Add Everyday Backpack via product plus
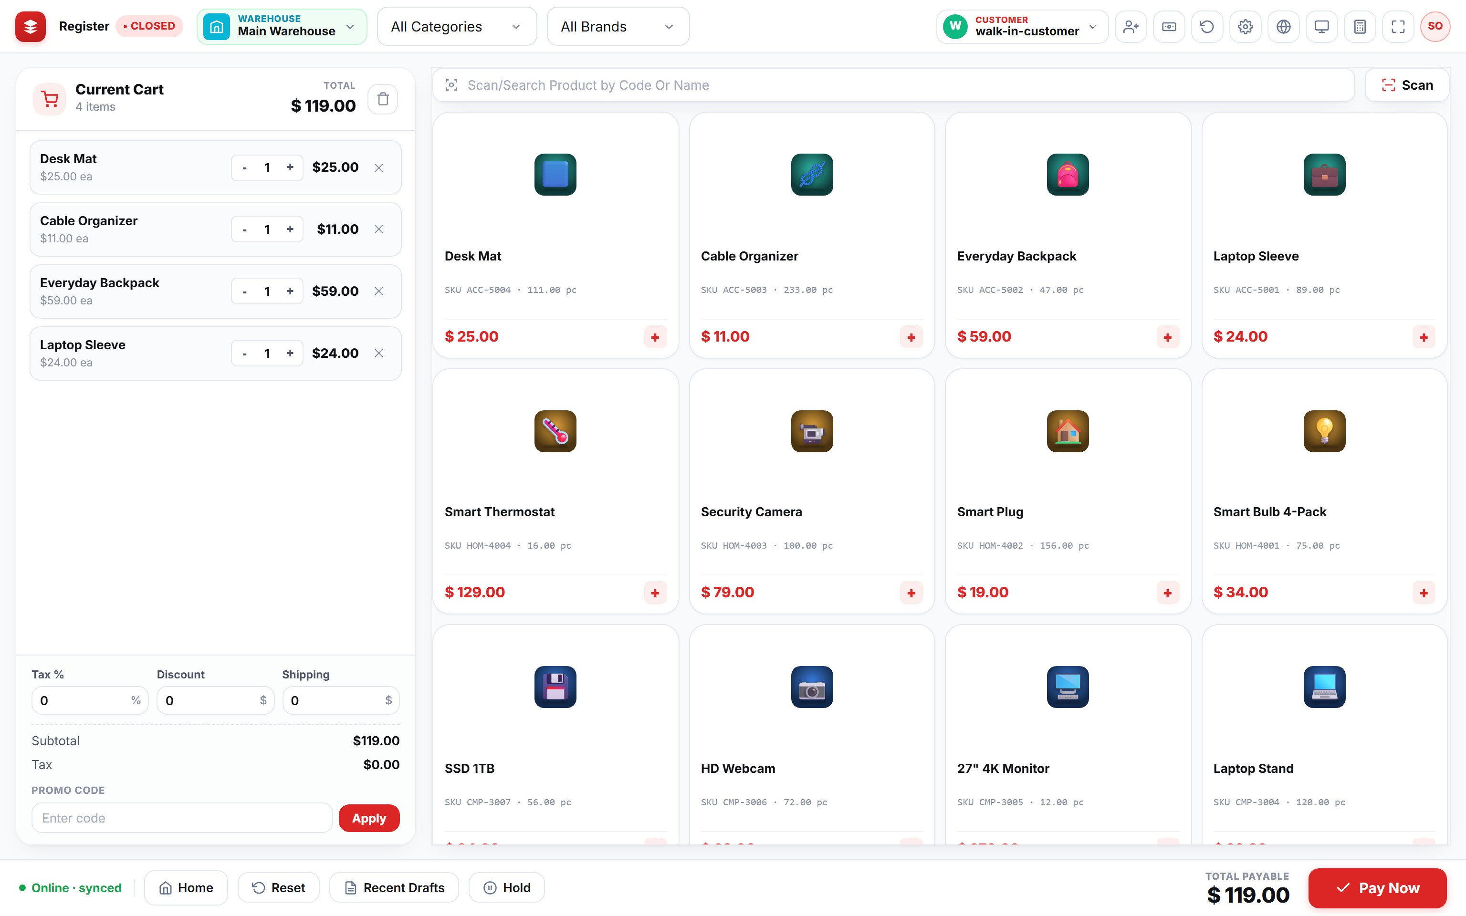The height and width of the screenshot is (916, 1466). point(1167,337)
